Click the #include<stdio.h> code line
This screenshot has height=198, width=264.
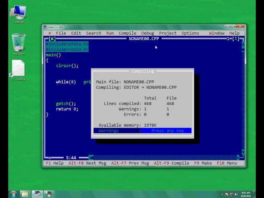point(67,44)
